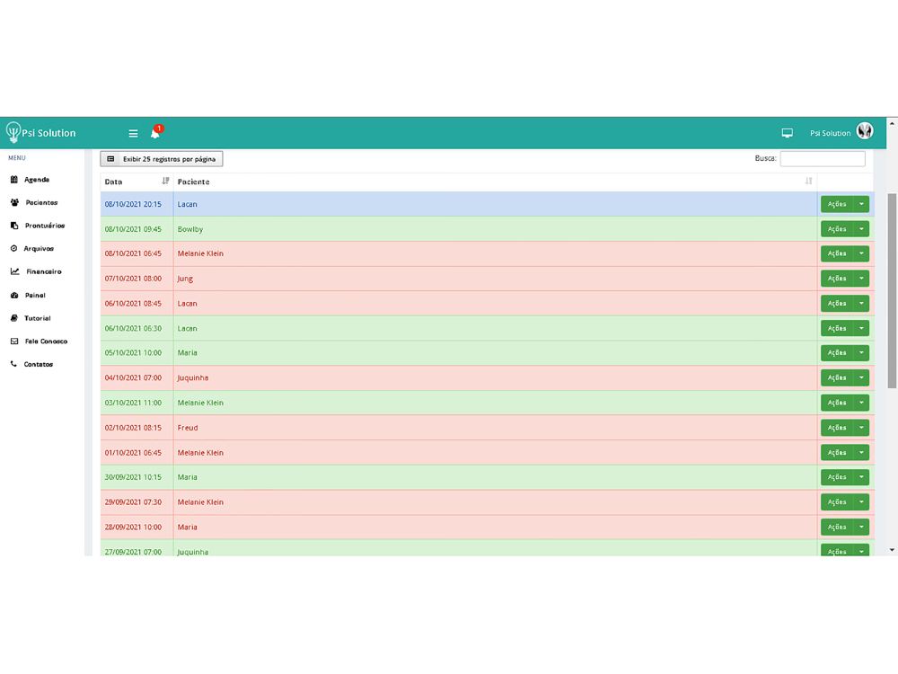Screen dimensions: 898x674
Task: Select date cell 30/09/2021 10:15
Action: tap(133, 477)
